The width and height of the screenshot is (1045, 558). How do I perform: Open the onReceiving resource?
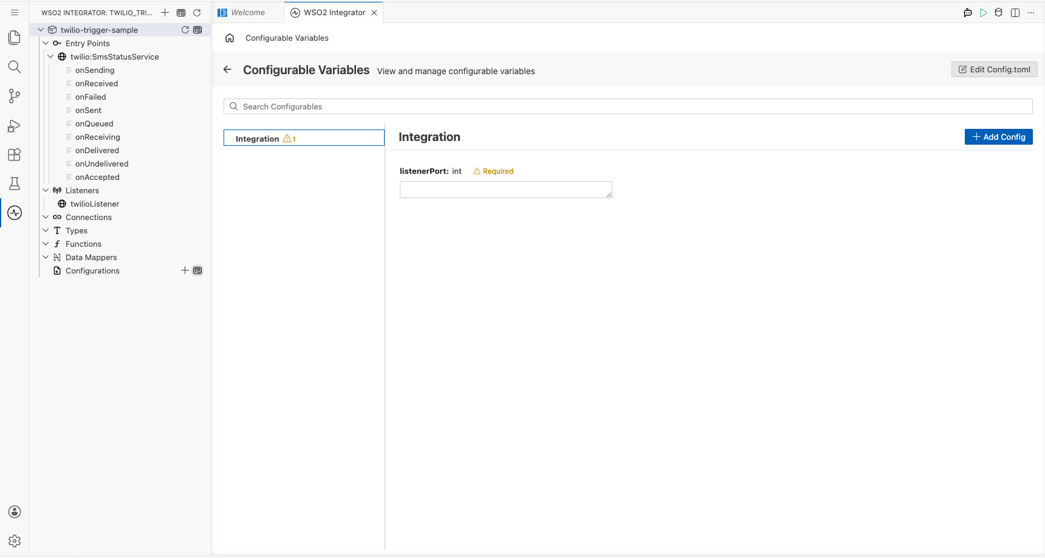pos(98,137)
